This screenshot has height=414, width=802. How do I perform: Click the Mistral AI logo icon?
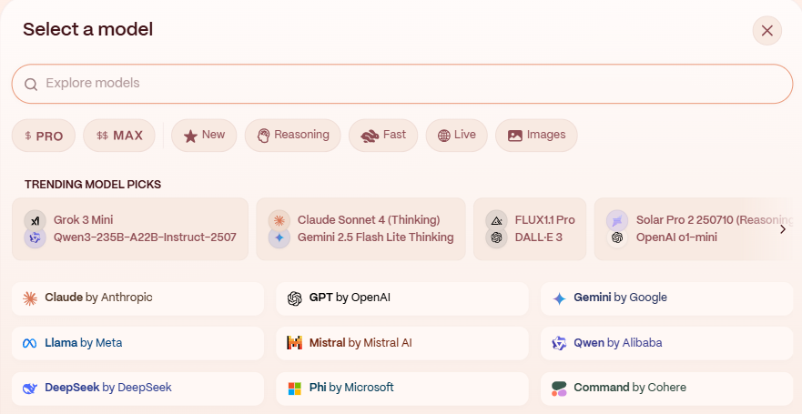pyautogui.click(x=295, y=343)
